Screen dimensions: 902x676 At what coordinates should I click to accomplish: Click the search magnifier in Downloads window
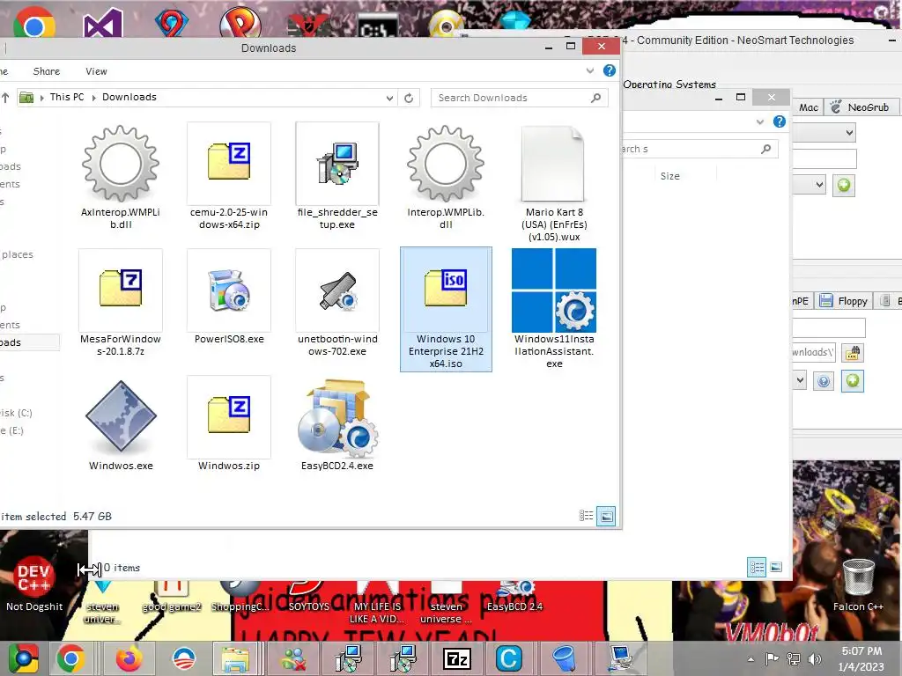coord(596,98)
